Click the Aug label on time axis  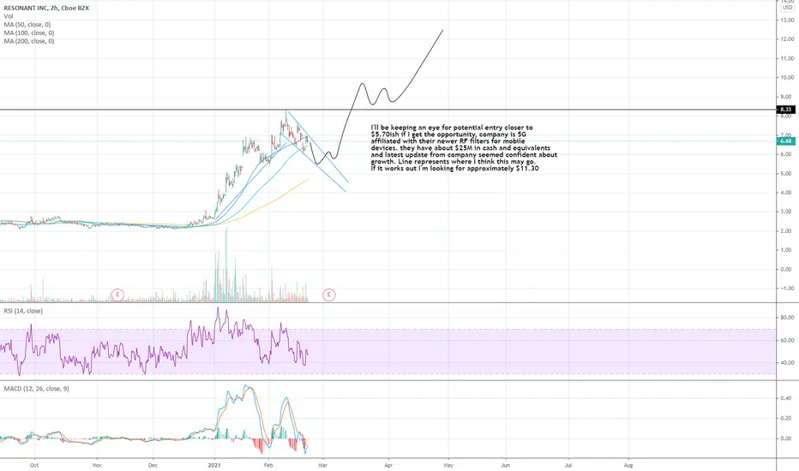coord(628,465)
